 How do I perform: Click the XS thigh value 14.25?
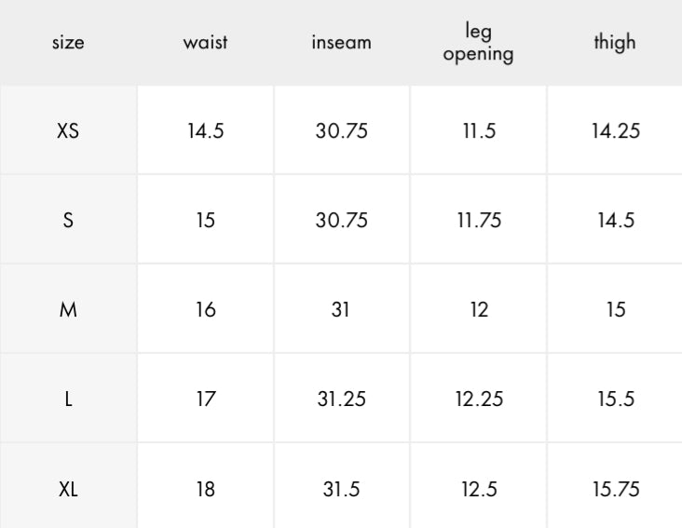pyautogui.click(x=615, y=131)
